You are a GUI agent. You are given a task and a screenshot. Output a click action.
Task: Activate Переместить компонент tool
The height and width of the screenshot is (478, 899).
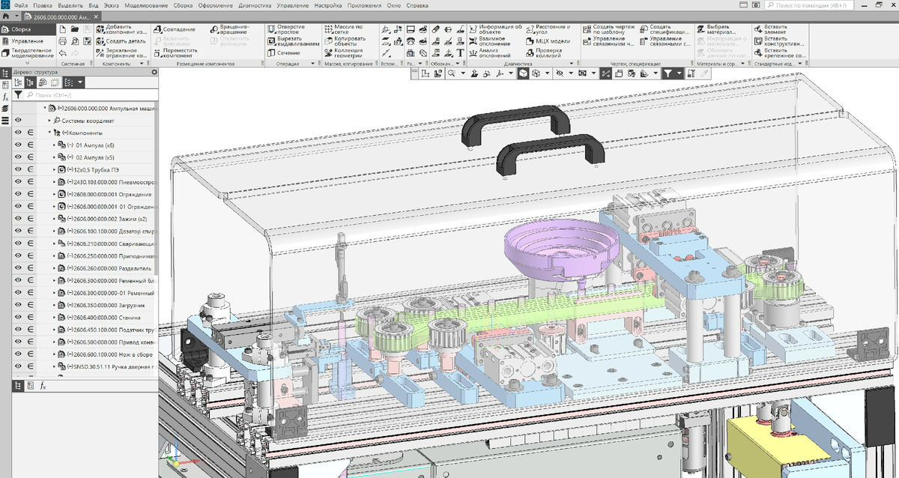(x=178, y=52)
